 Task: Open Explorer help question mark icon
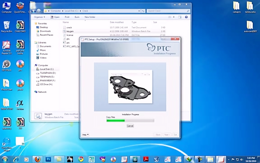(x=186, y=17)
